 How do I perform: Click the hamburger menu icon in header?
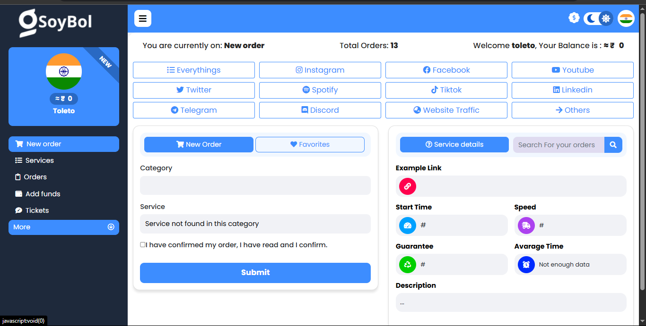(142, 19)
